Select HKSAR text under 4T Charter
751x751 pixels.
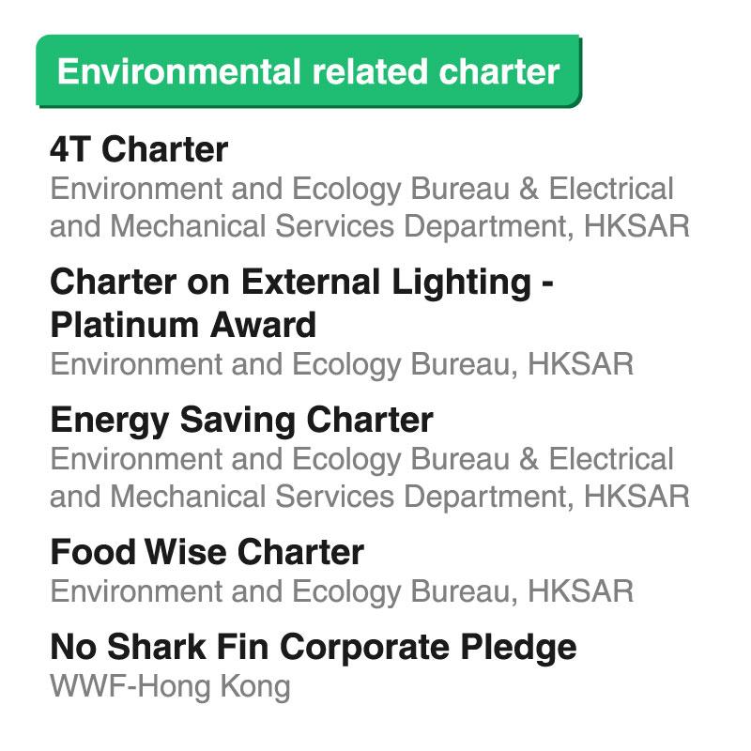(x=636, y=226)
